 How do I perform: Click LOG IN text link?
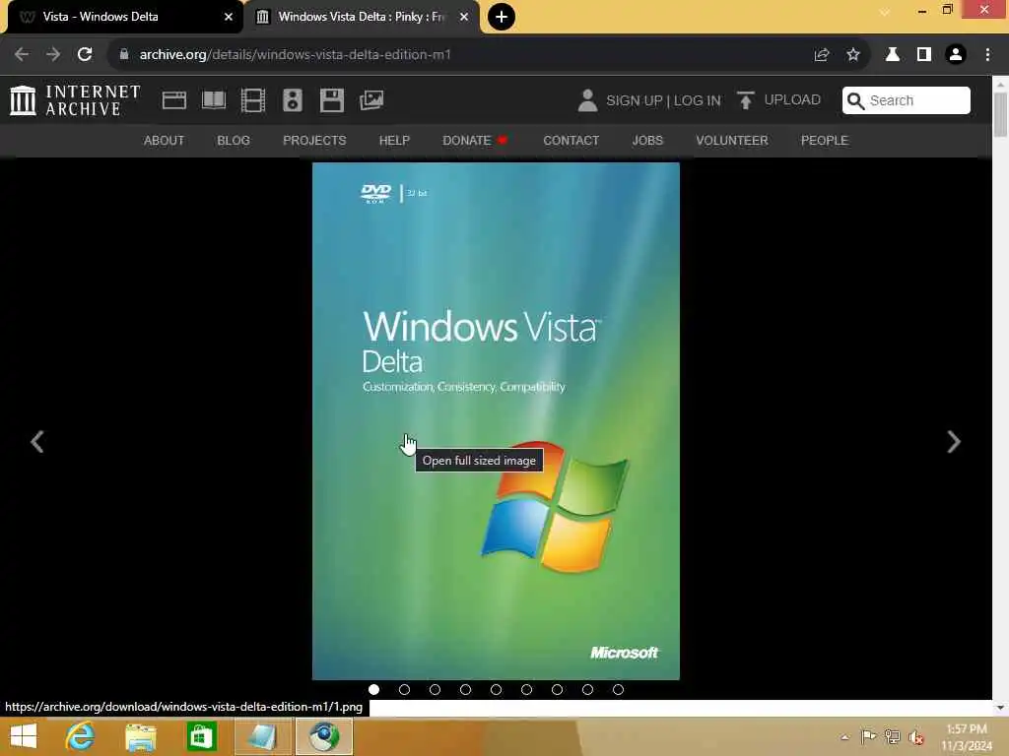tap(697, 101)
